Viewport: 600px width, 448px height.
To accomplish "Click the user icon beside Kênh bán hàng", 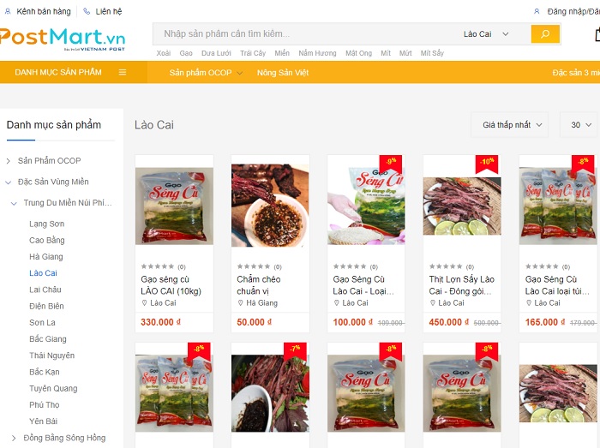I will [x=8, y=11].
